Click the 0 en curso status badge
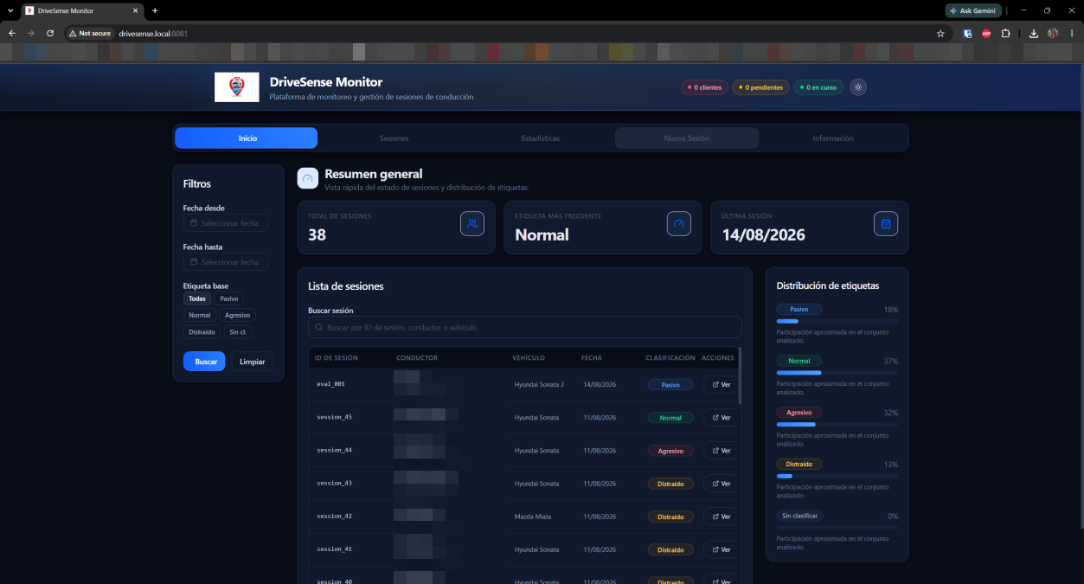This screenshot has width=1084, height=584. 818,87
